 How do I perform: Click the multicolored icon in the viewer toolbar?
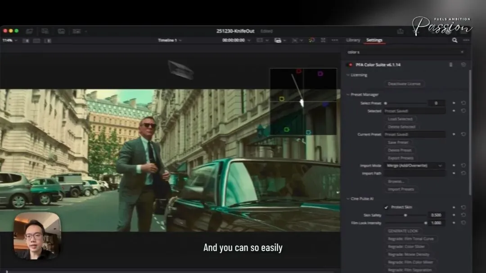pyautogui.click(x=312, y=40)
